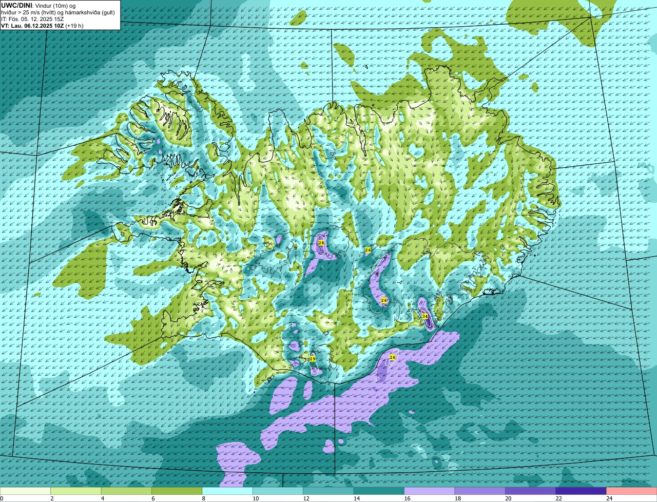This screenshot has width=657, height=502.
Task: Pick the 4–6 m/s green legend swatch
Action: point(127,491)
